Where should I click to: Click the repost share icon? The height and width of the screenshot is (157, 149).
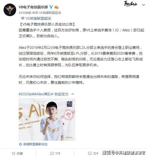(52, 153)
